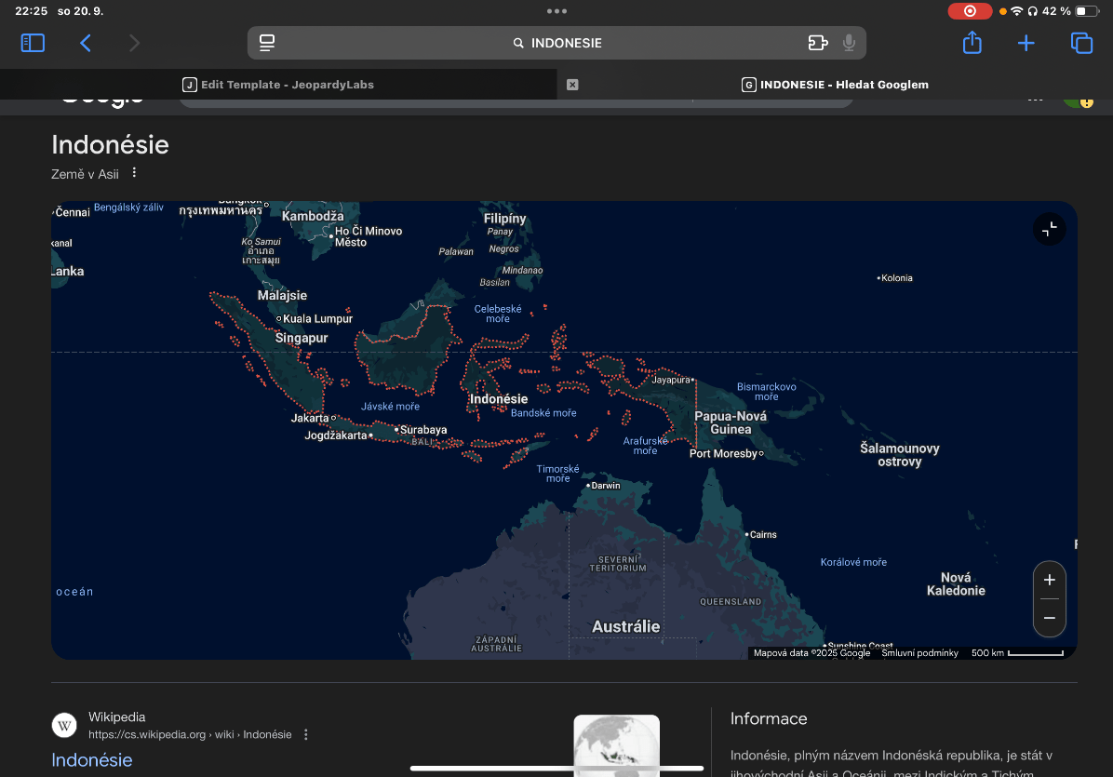Open extensions icon in address bar
Image resolution: width=1113 pixels, height=777 pixels.
[818, 43]
